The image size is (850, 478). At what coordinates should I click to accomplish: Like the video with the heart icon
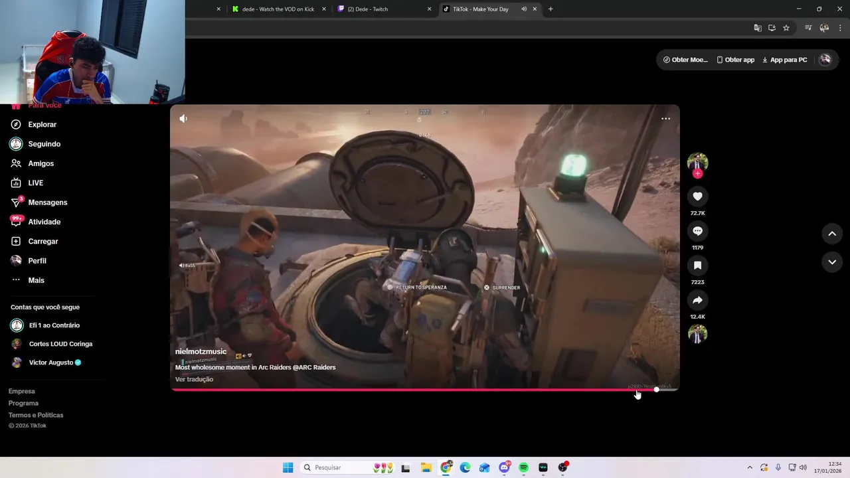pyautogui.click(x=697, y=197)
